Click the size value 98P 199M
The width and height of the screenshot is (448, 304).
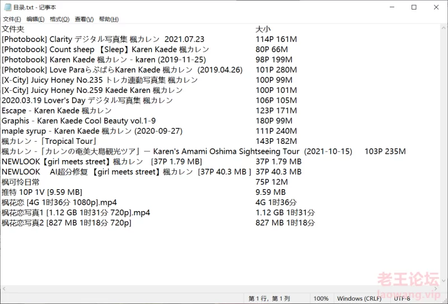pyautogui.click(x=274, y=60)
